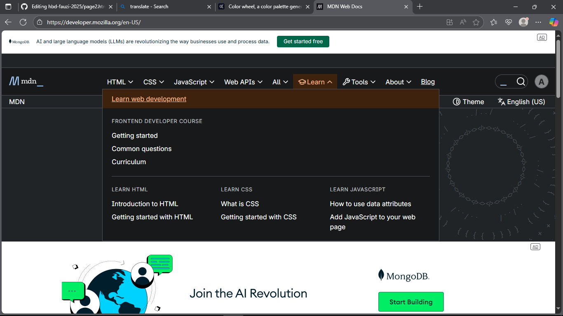Expand the HTML navigation menu
Image resolution: width=563 pixels, height=316 pixels.
(120, 82)
